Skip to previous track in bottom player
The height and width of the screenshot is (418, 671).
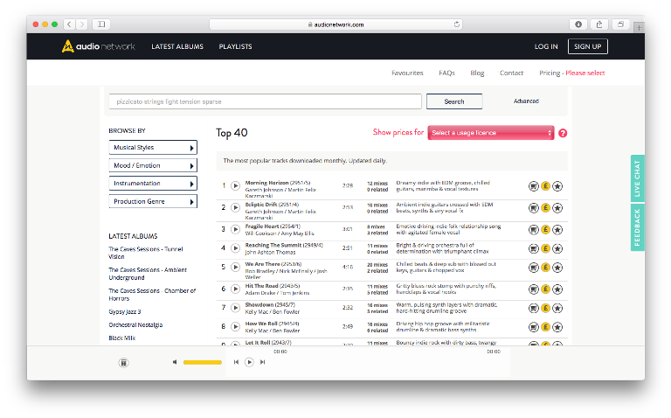coord(236,362)
